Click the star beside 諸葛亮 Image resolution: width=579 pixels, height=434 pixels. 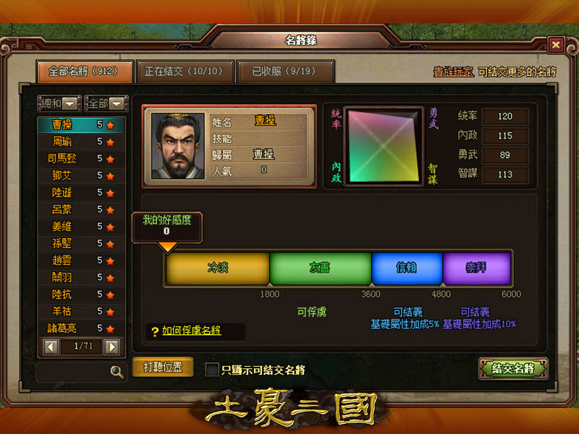[x=110, y=329]
